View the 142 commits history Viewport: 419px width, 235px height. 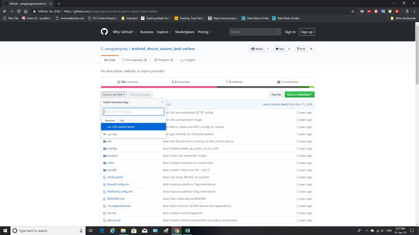[128, 82]
